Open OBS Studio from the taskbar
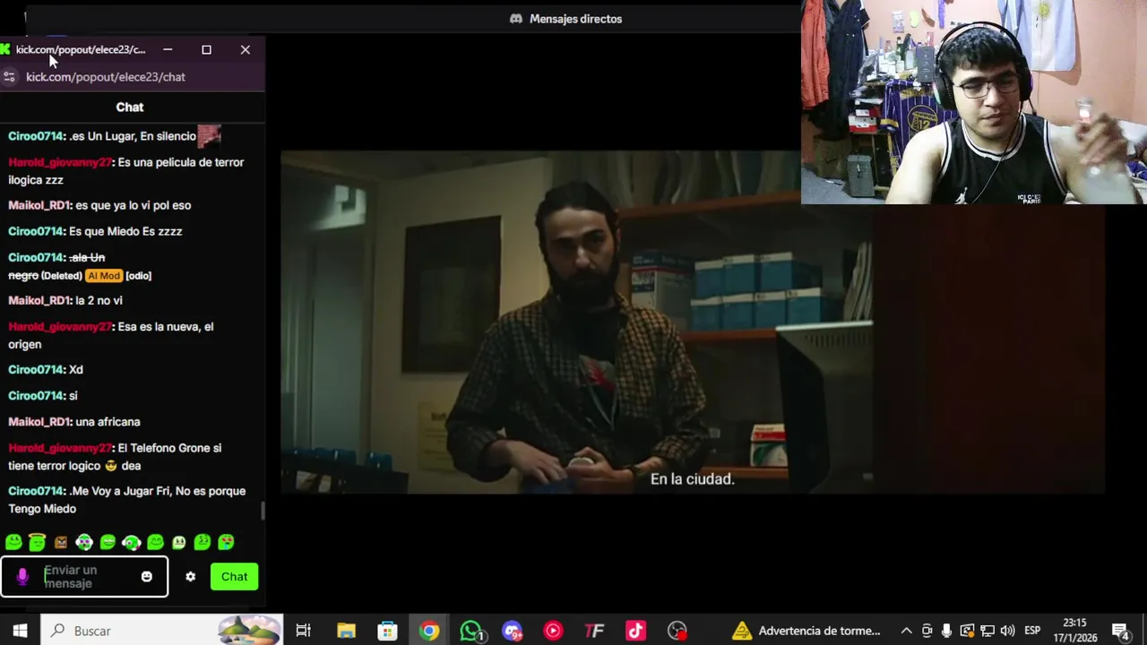This screenshot has height=645, width=1147. click(677, 631)
